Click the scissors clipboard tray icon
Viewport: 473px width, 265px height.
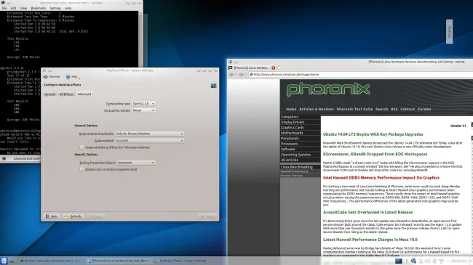coord(421,261)
